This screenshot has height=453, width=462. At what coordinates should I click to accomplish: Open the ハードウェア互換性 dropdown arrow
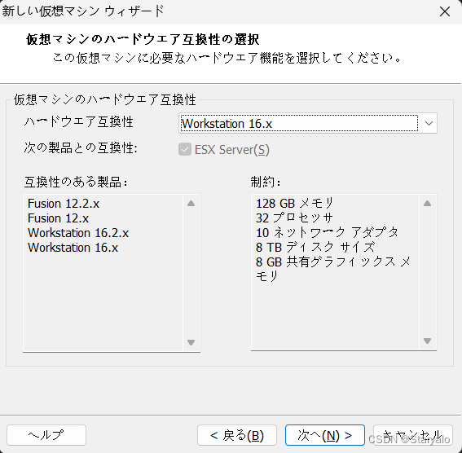pyautogui.click(x=429, y=123)
